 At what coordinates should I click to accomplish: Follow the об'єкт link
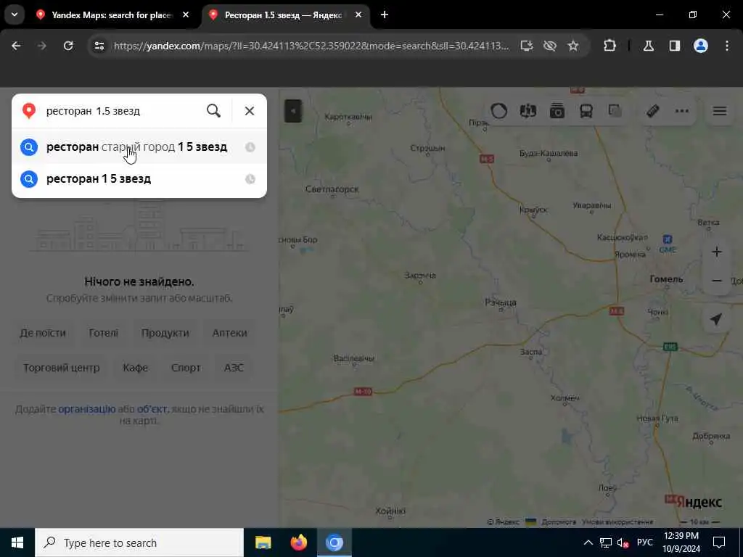[152, 409]
